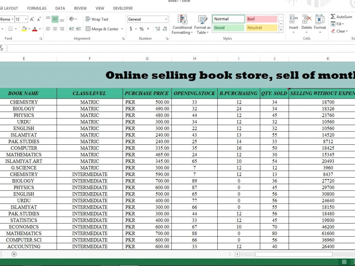Open the Clear menu

tap(339, 31)
